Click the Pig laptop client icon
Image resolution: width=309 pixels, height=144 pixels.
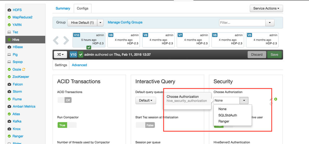9,55
